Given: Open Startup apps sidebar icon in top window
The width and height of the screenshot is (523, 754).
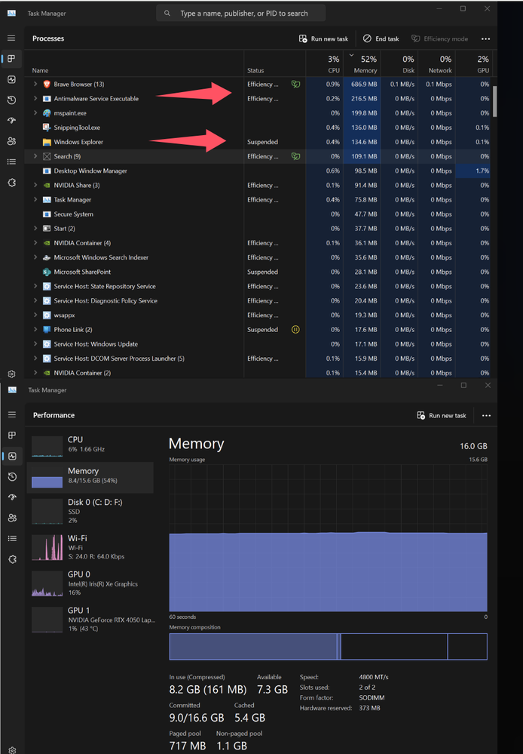Looking at the screenshot, I should coord(11,121).
